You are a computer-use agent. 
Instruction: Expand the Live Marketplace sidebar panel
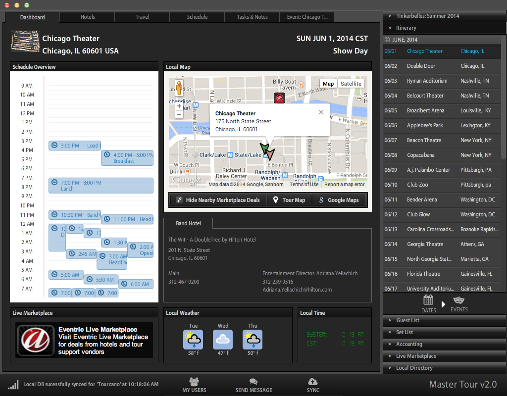pyautogui.click(x=445, y=356)
